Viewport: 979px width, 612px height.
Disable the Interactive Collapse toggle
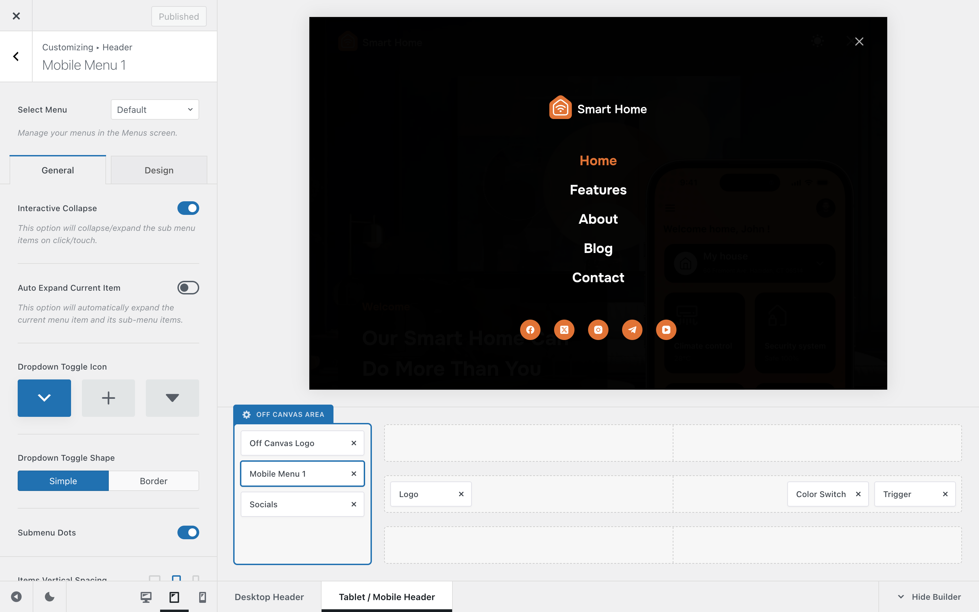[188, 208]
